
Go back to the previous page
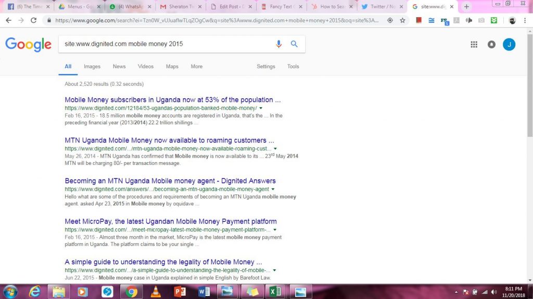click(x=8, y=20)
